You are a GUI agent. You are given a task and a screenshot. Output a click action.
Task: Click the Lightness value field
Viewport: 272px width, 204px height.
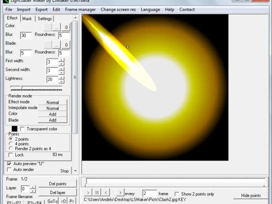click(x=52, y=79)
